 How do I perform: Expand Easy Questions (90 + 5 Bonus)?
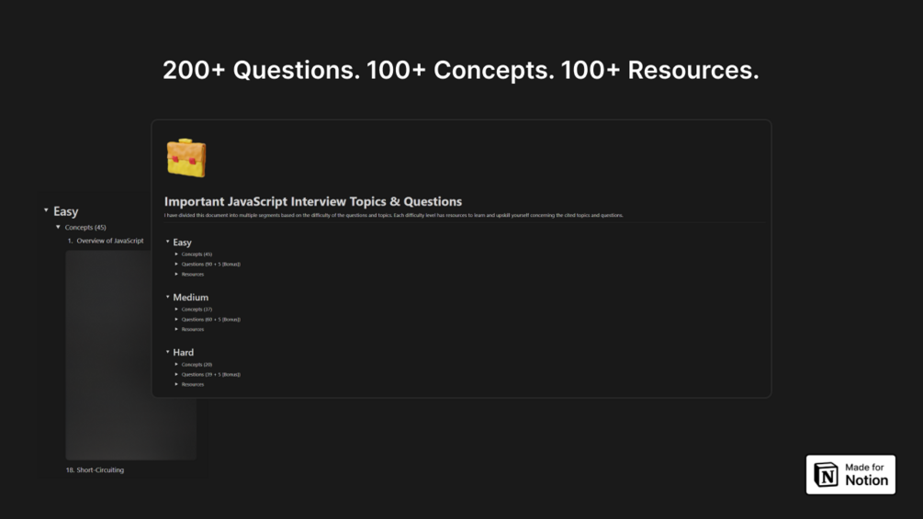point(176,265)
